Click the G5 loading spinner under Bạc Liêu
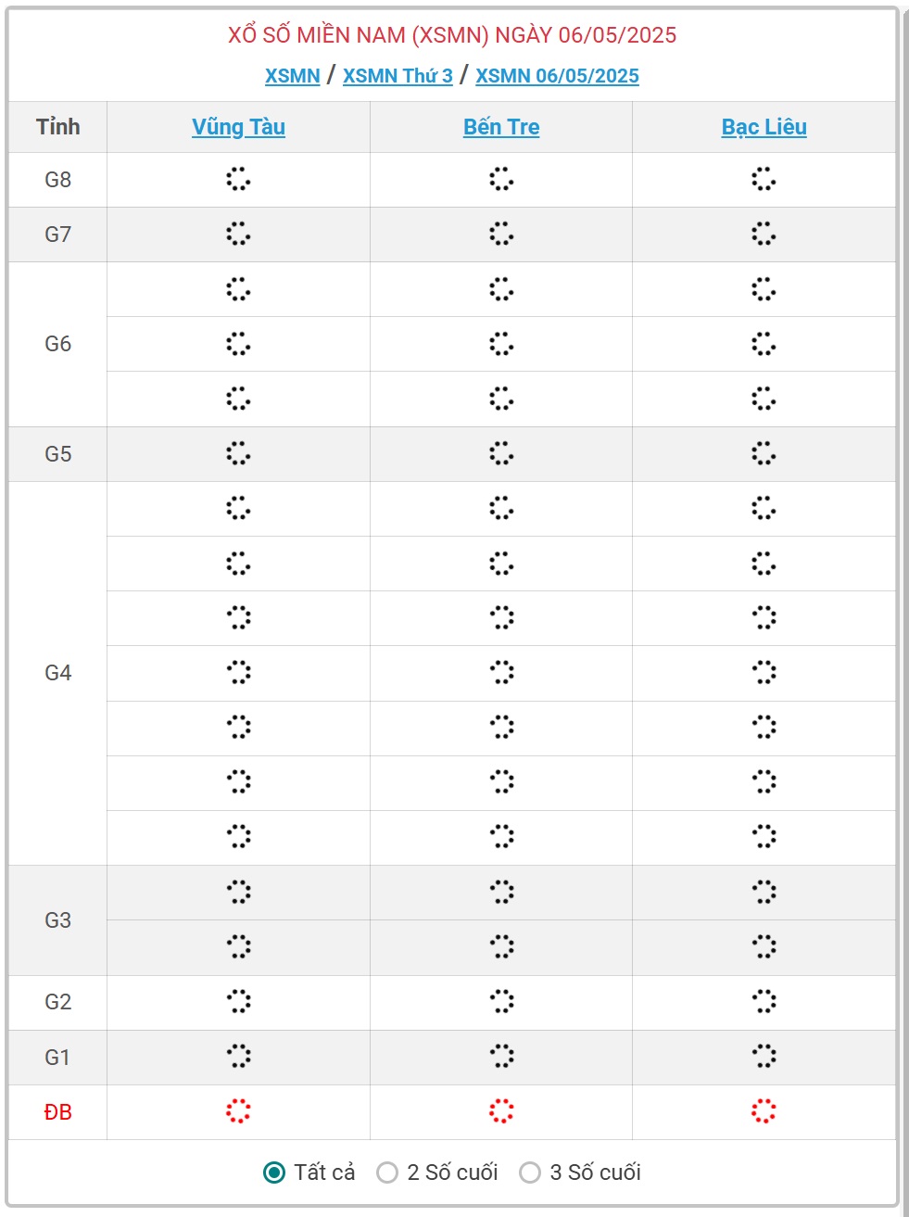 click(764, 453)
